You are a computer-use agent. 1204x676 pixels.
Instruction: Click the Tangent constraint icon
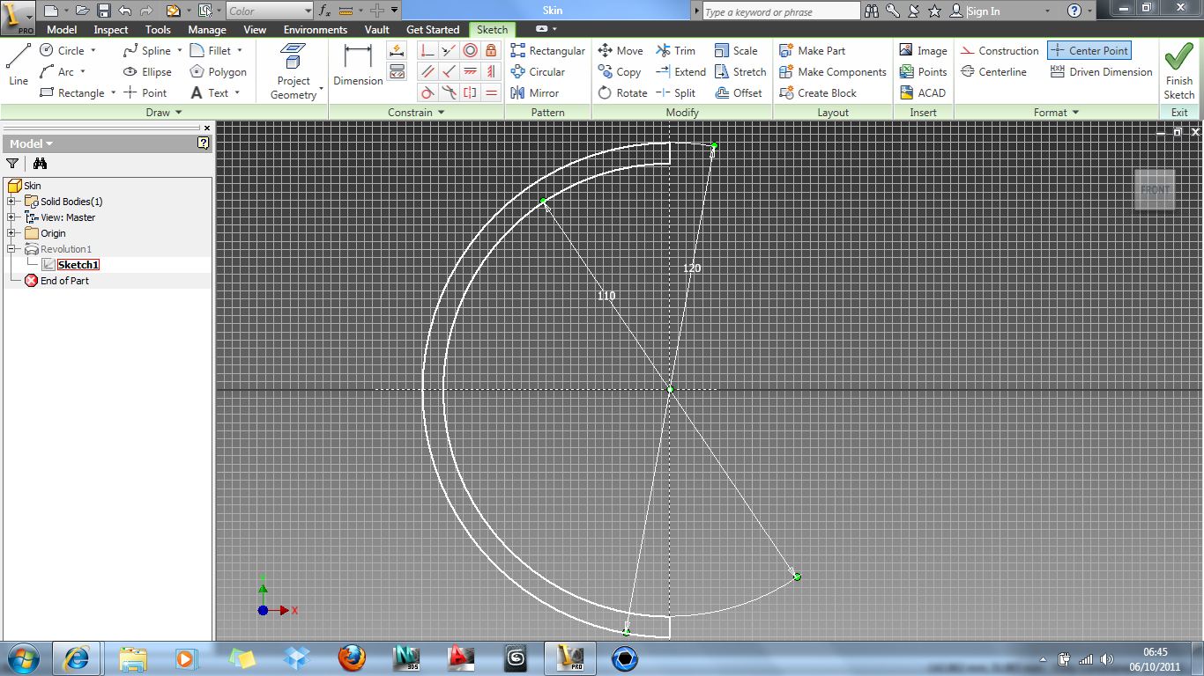[427, 92]
